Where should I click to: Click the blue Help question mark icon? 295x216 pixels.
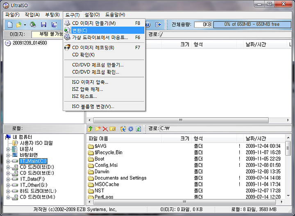pos(148,25)
